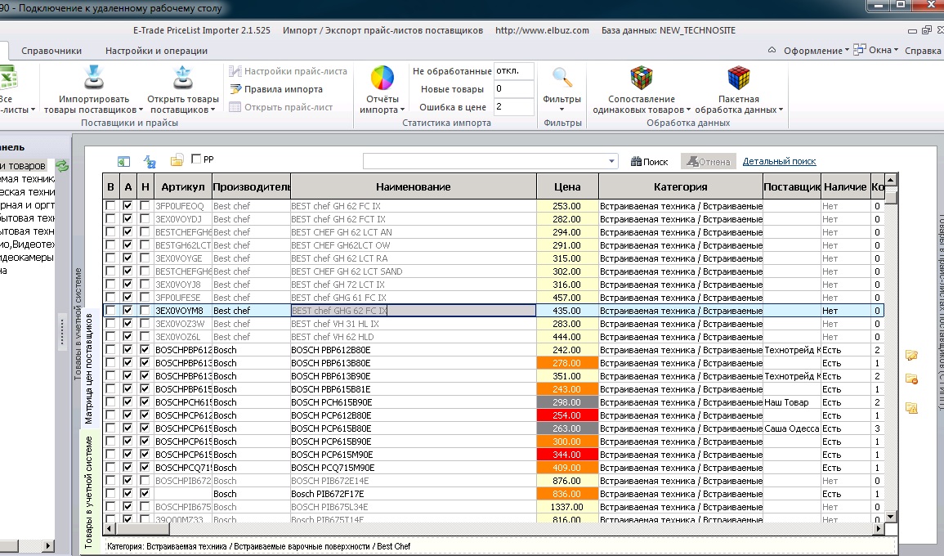Click the Открыть товары поставщиков icon
The image size is (944, 556).
(182, 78)
